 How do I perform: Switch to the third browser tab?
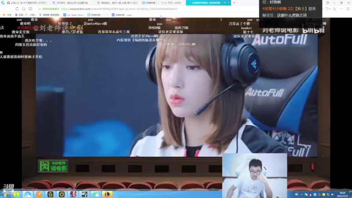point(118,3)
